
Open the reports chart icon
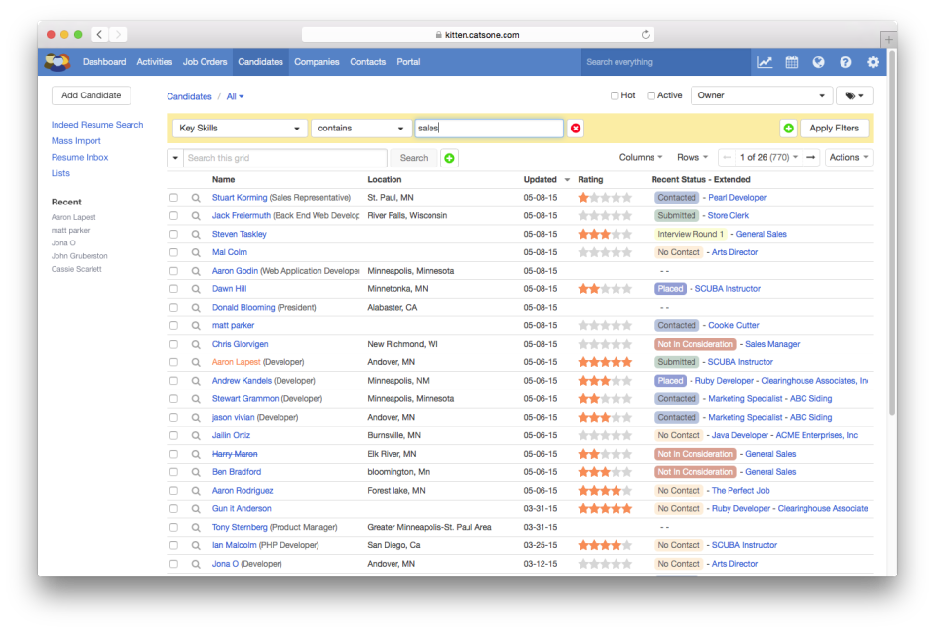point(765,62)
